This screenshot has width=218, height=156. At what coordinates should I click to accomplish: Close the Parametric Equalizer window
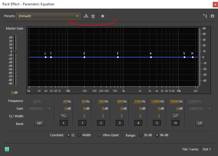tap(215, 5)
